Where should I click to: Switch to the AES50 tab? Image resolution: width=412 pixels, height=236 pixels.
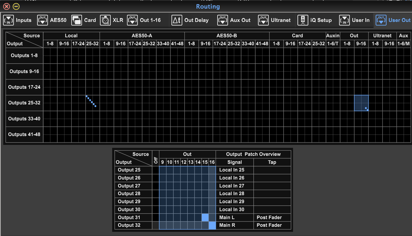pyautogui.click(x=52, y=20)
